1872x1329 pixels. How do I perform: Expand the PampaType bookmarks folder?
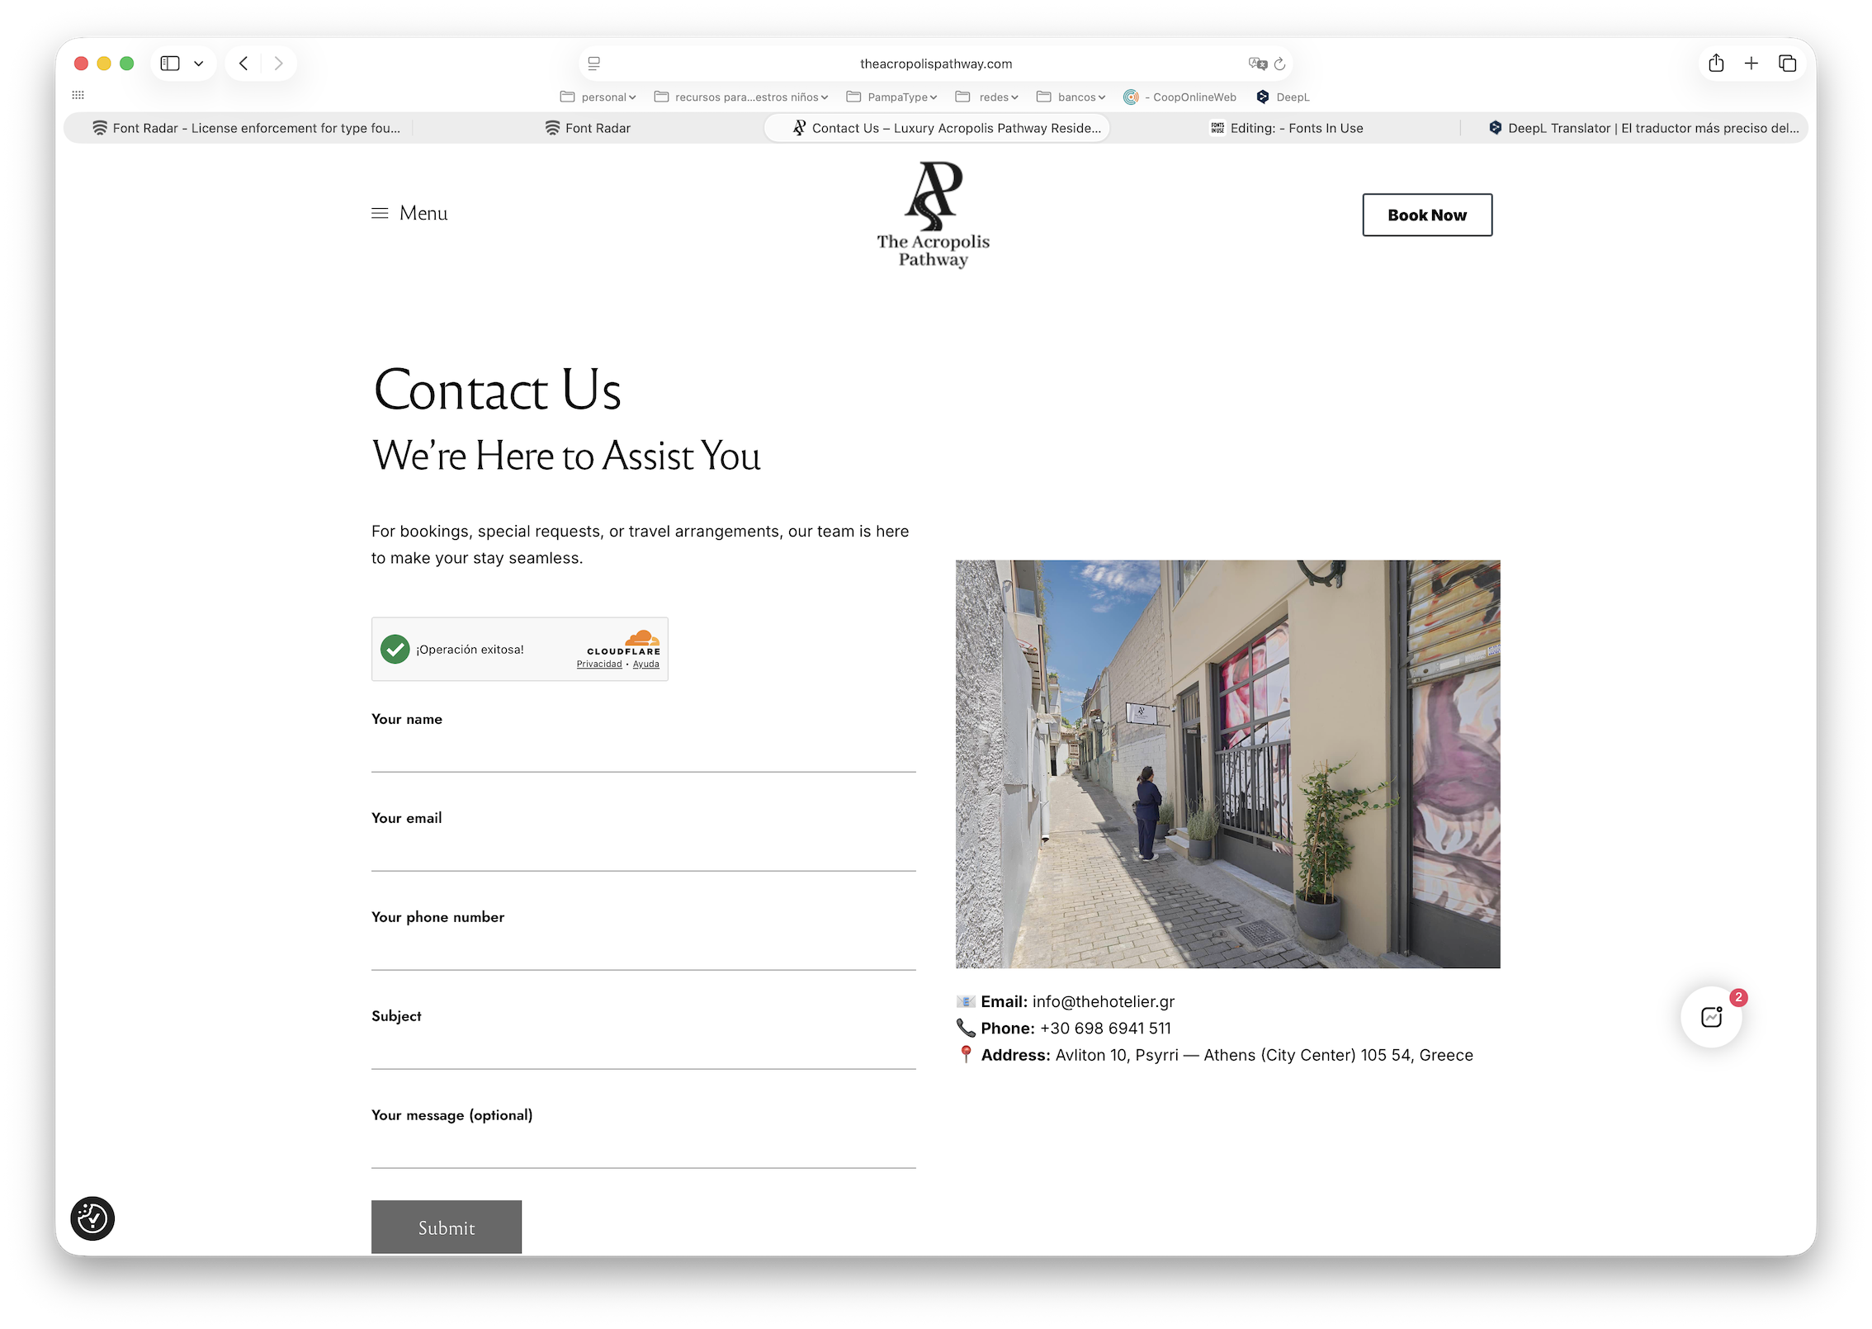892,97
